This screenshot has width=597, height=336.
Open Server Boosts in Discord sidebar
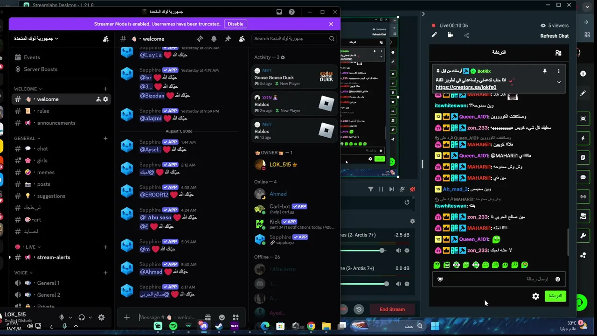click(x=41, y=69)
